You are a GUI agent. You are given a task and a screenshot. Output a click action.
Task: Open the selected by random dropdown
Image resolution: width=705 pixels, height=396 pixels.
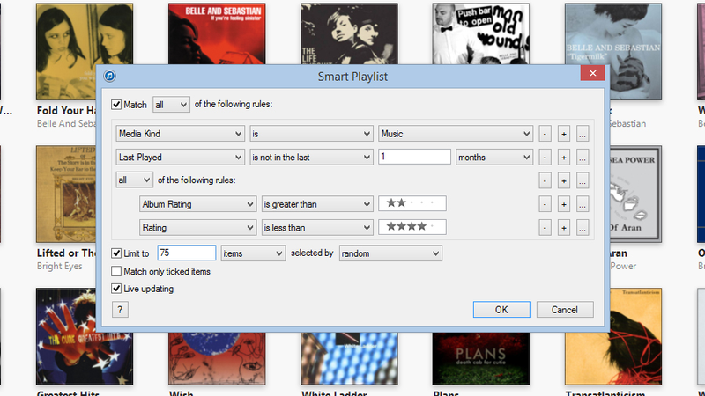pos(390,253)
